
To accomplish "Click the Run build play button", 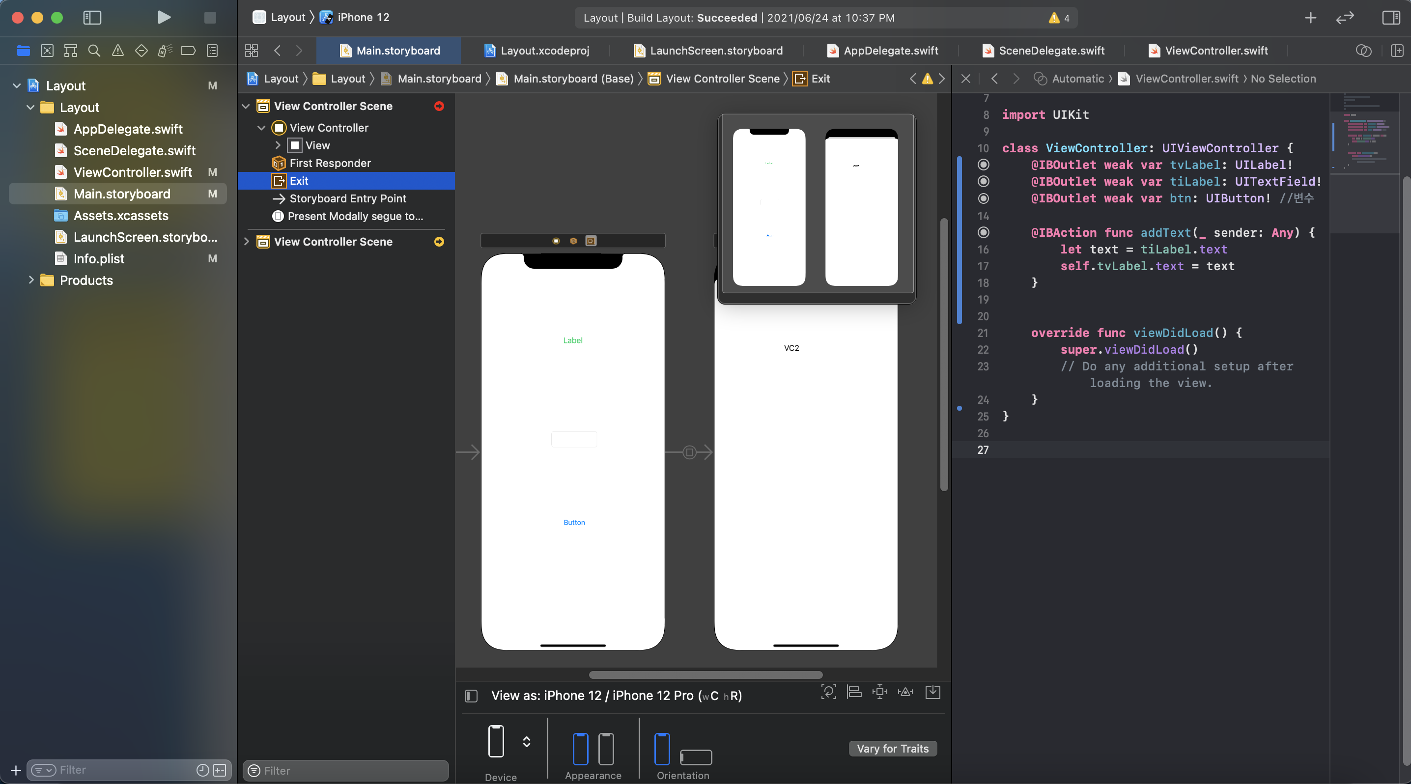I will [x=164, y=18].
